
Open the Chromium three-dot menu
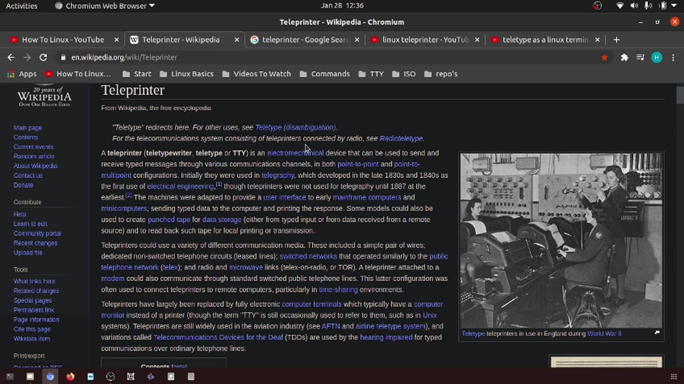(673, 57)
